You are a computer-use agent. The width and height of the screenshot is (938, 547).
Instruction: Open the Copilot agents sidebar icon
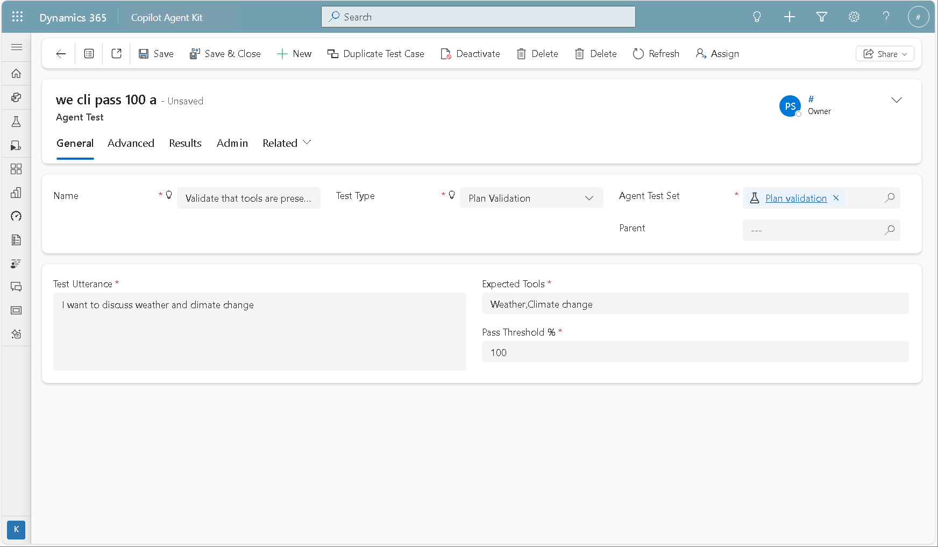[16, 97]
